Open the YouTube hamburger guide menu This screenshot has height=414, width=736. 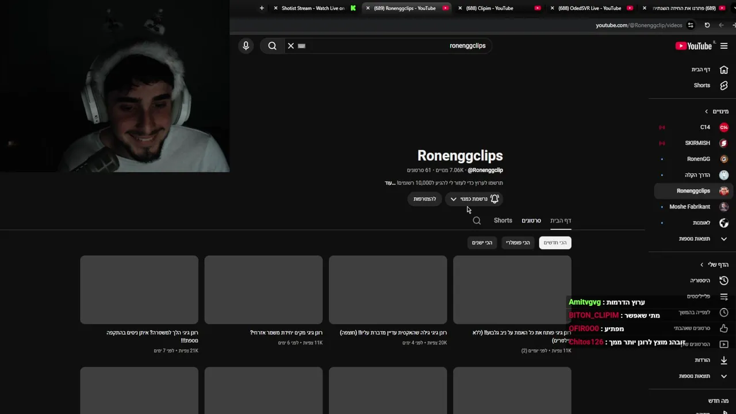(724, 46)
